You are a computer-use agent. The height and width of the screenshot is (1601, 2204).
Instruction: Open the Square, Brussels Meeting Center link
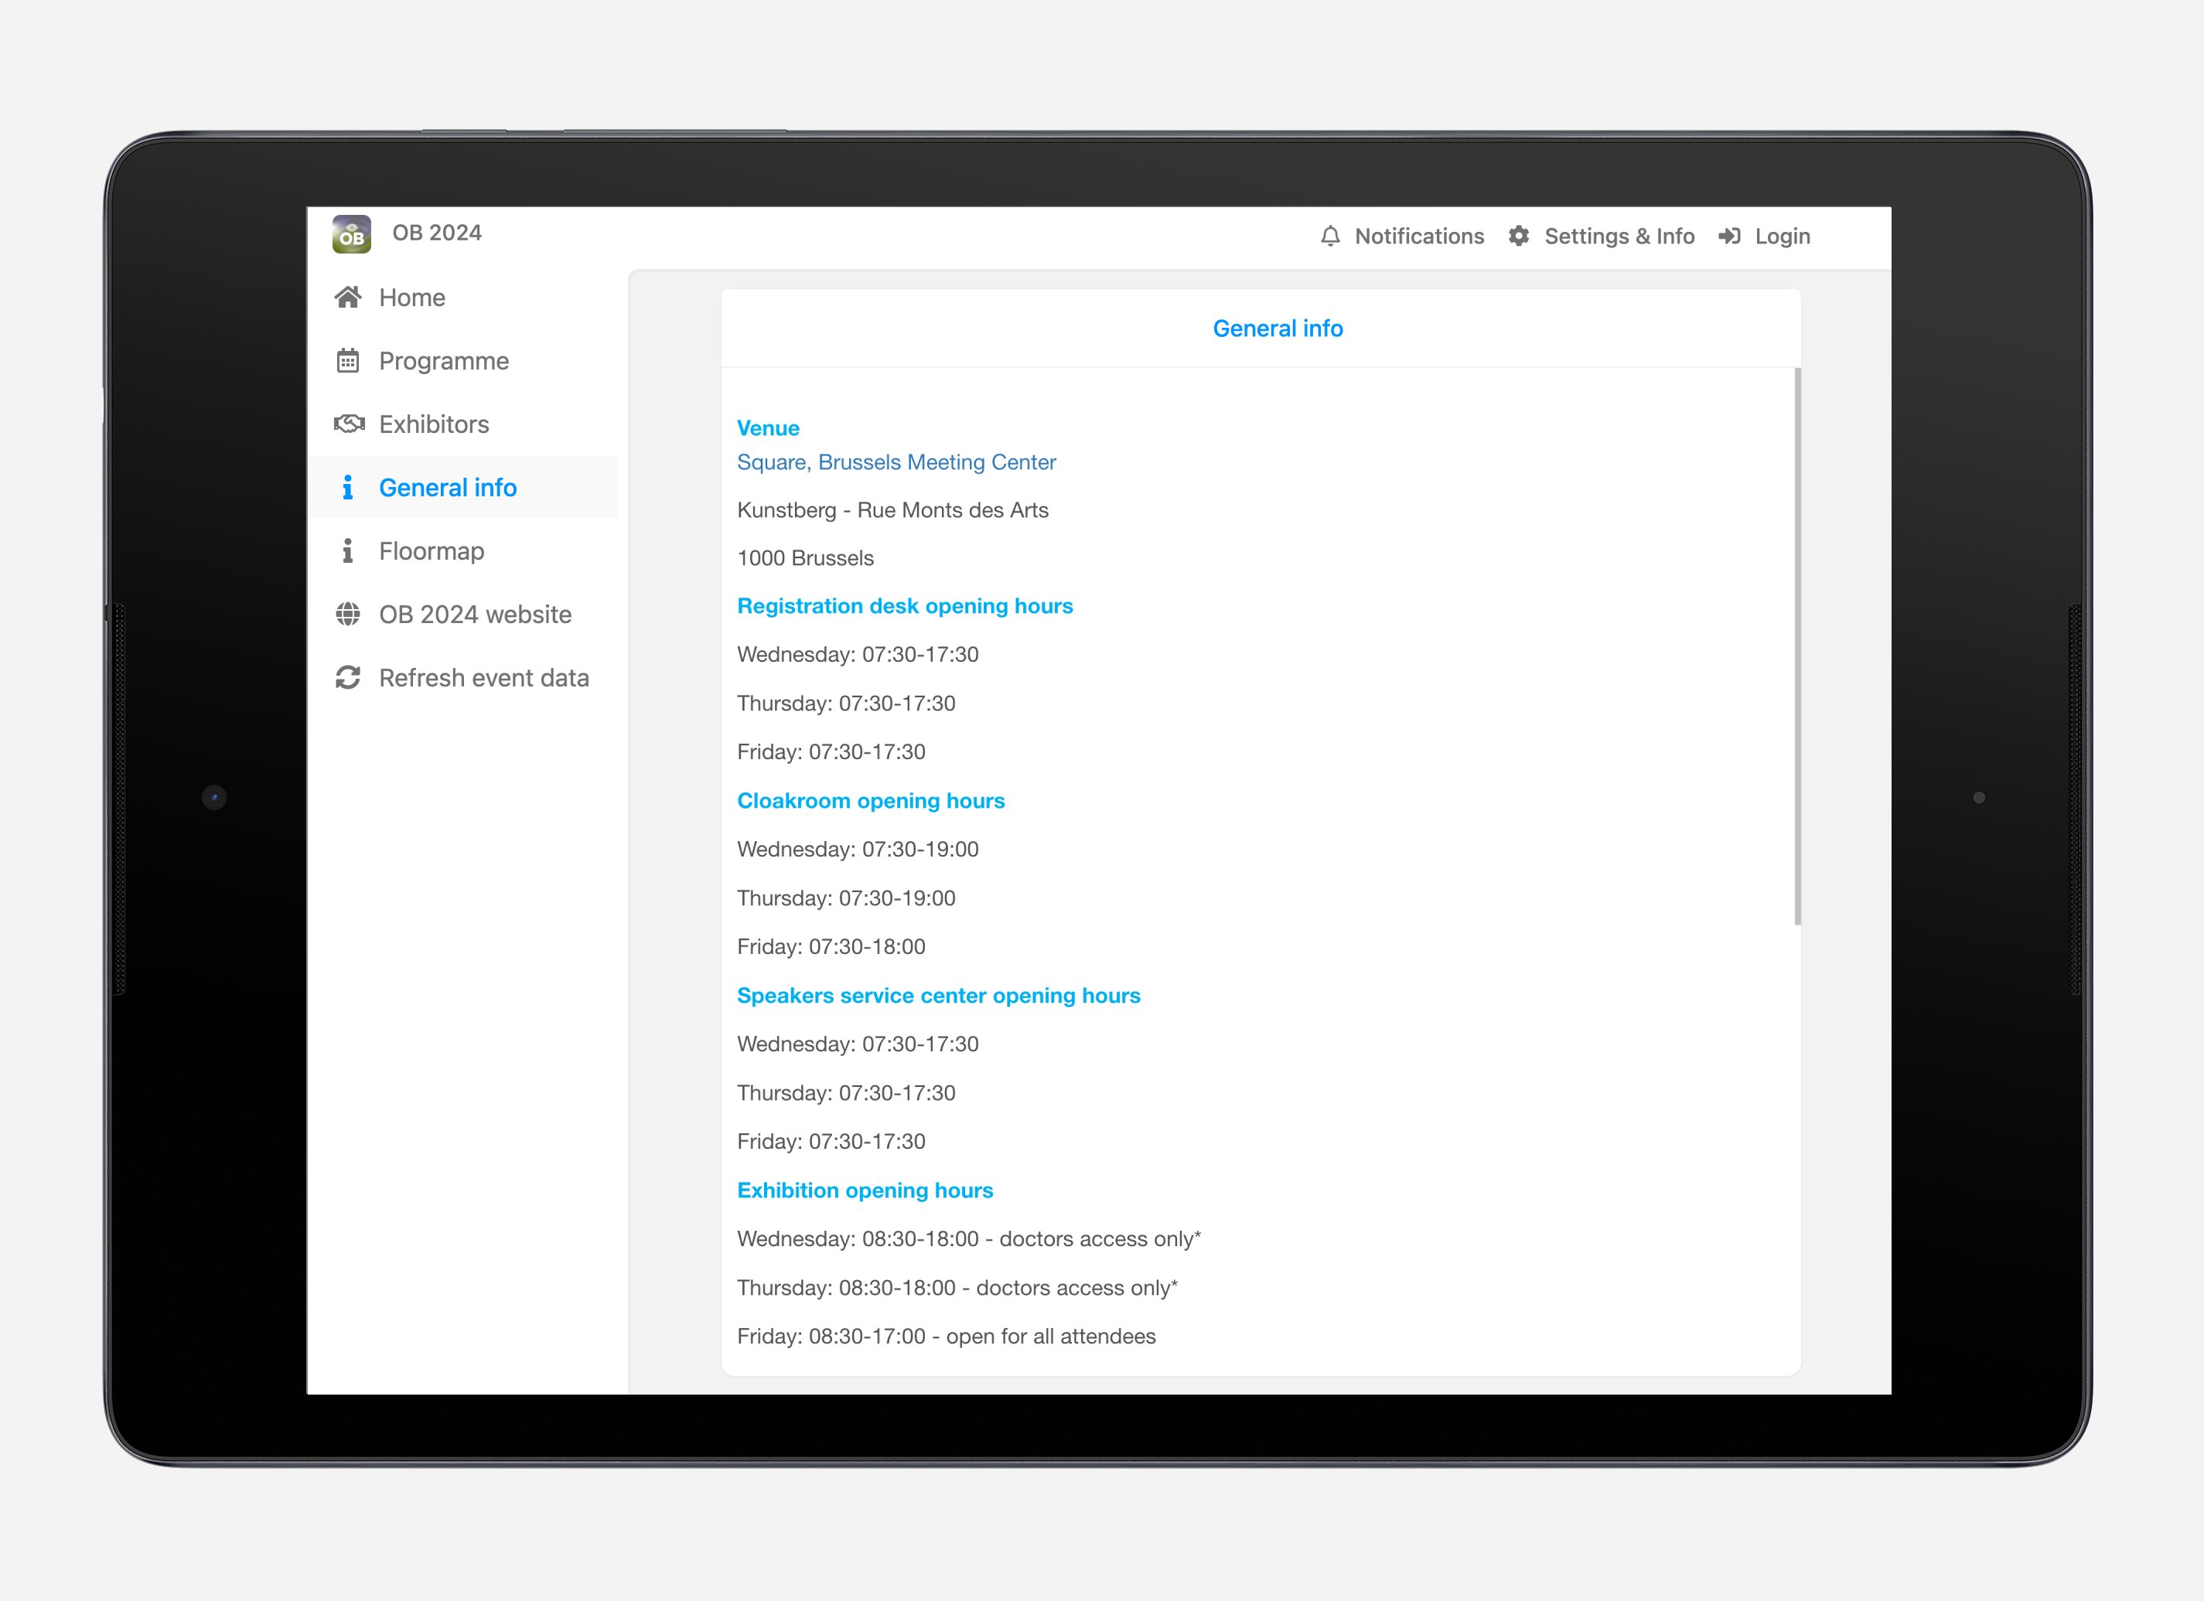896,462
